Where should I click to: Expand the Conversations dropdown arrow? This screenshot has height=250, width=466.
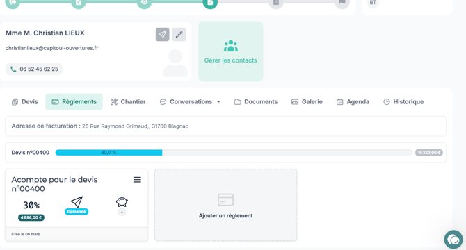218,101
